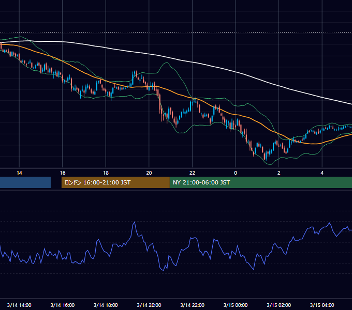The width and height of the screenshot is (352, 310).
Task: Select the ロンドン 16:00-21:00 JST session bar
Action: pyautogui.click(x=115, y=182)
